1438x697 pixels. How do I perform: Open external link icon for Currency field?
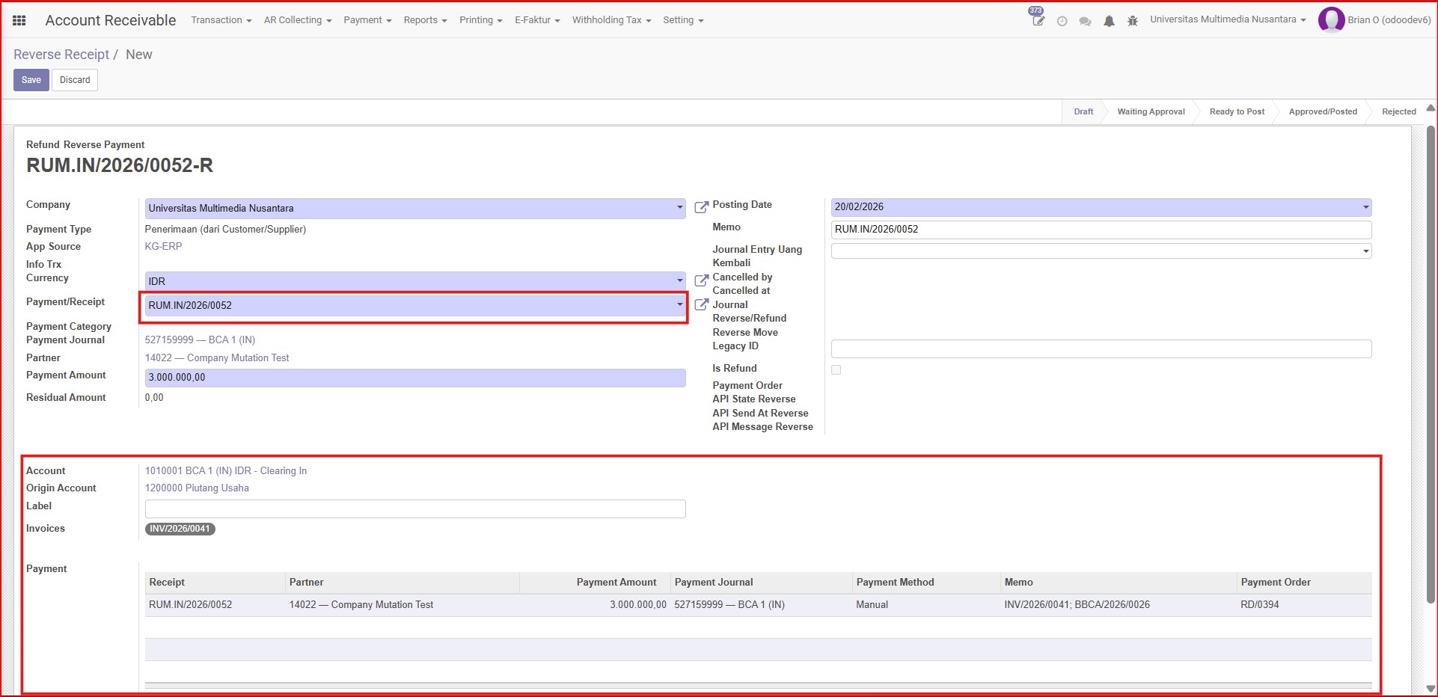tap(701, 280)
